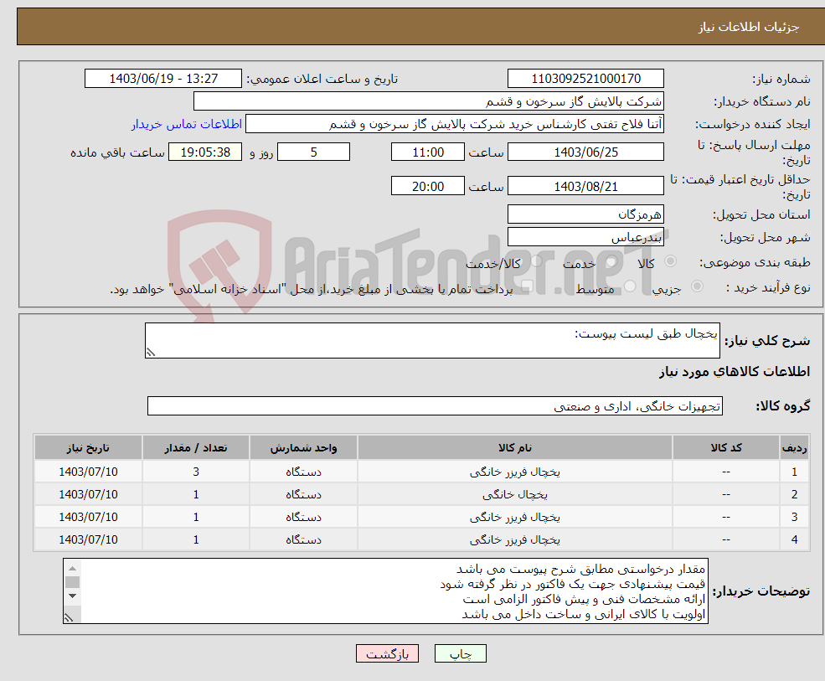Select the کالا radio button
Image resolution: width=825 pixels, height=681 pixels.
[670, 261]
